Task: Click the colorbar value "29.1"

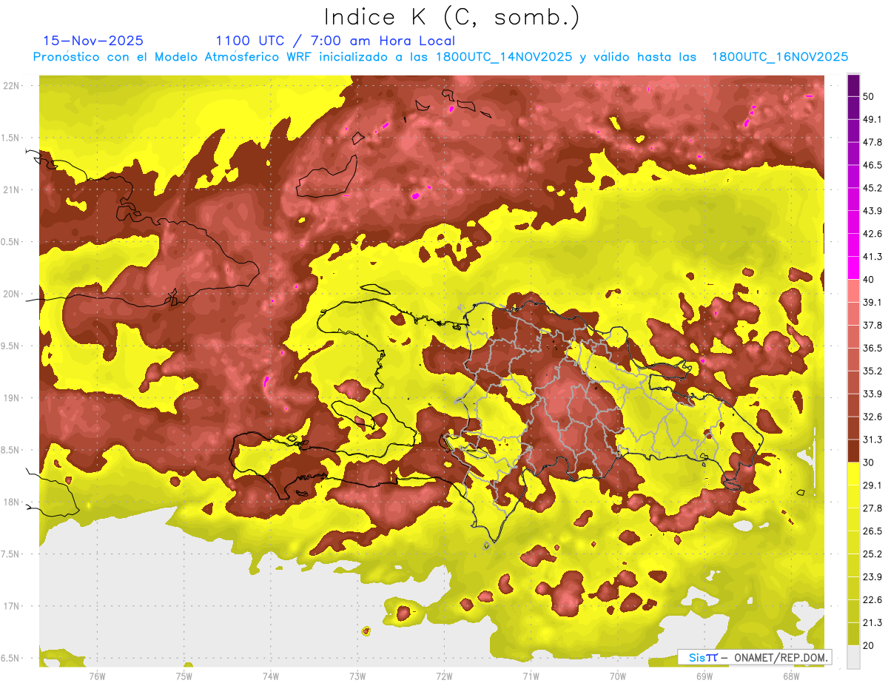Action: (x=872, y=485)
